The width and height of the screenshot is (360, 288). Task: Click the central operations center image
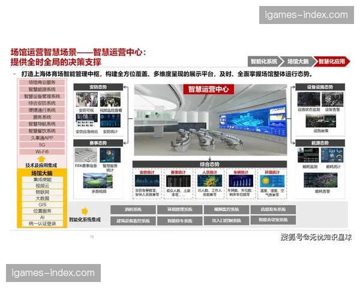[x=211, y=120]
